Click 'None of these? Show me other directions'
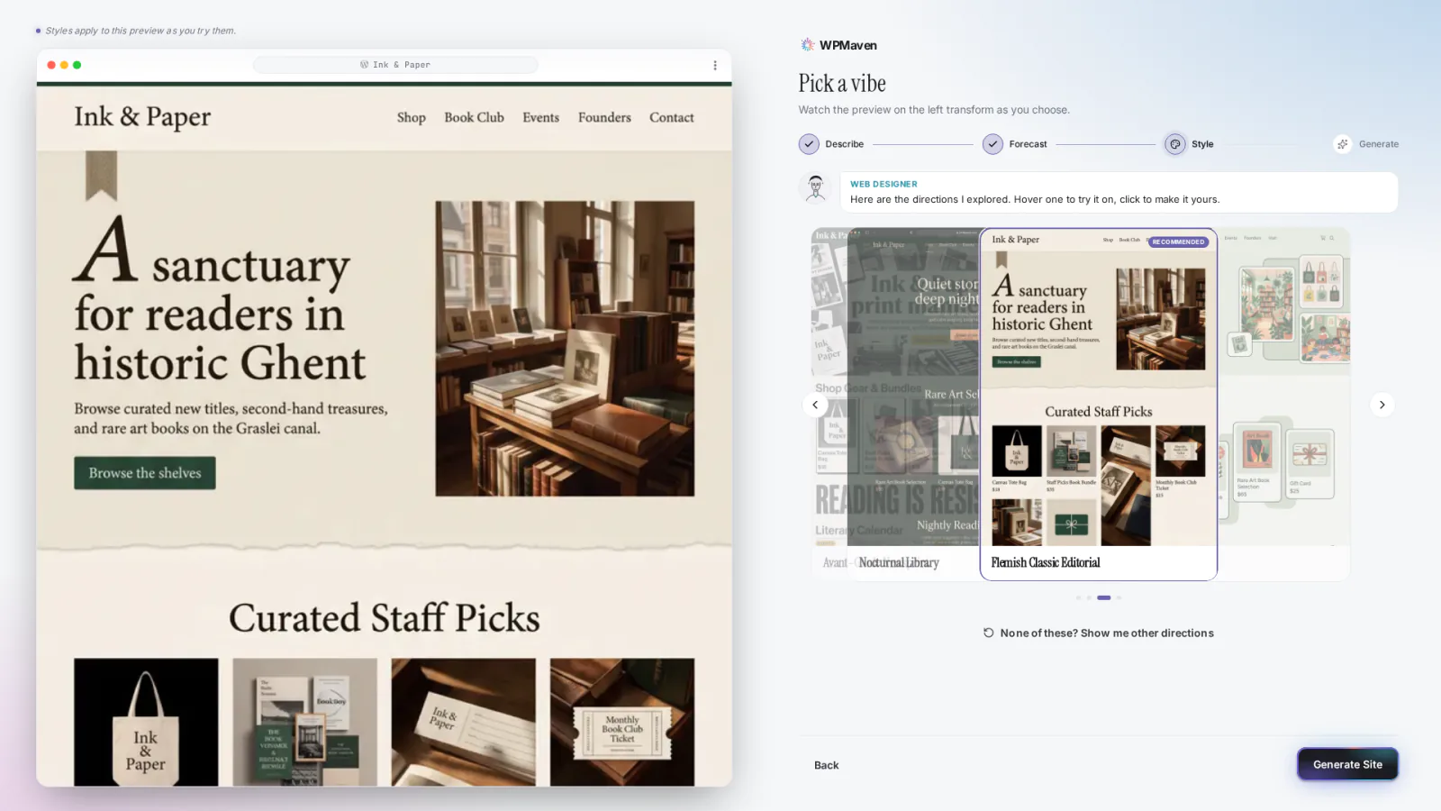1441x811 pixels. tap(1098, 633)
